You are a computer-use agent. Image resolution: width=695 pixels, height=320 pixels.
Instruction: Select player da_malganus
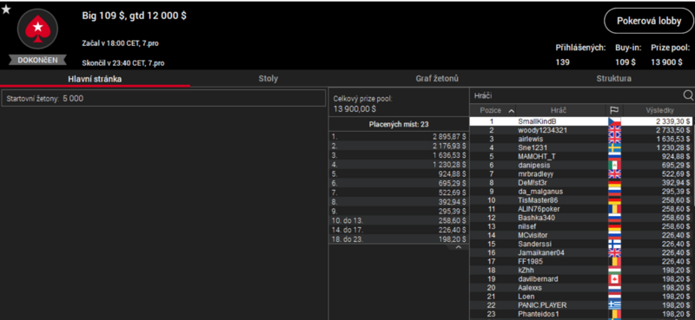tap(580, 192)
